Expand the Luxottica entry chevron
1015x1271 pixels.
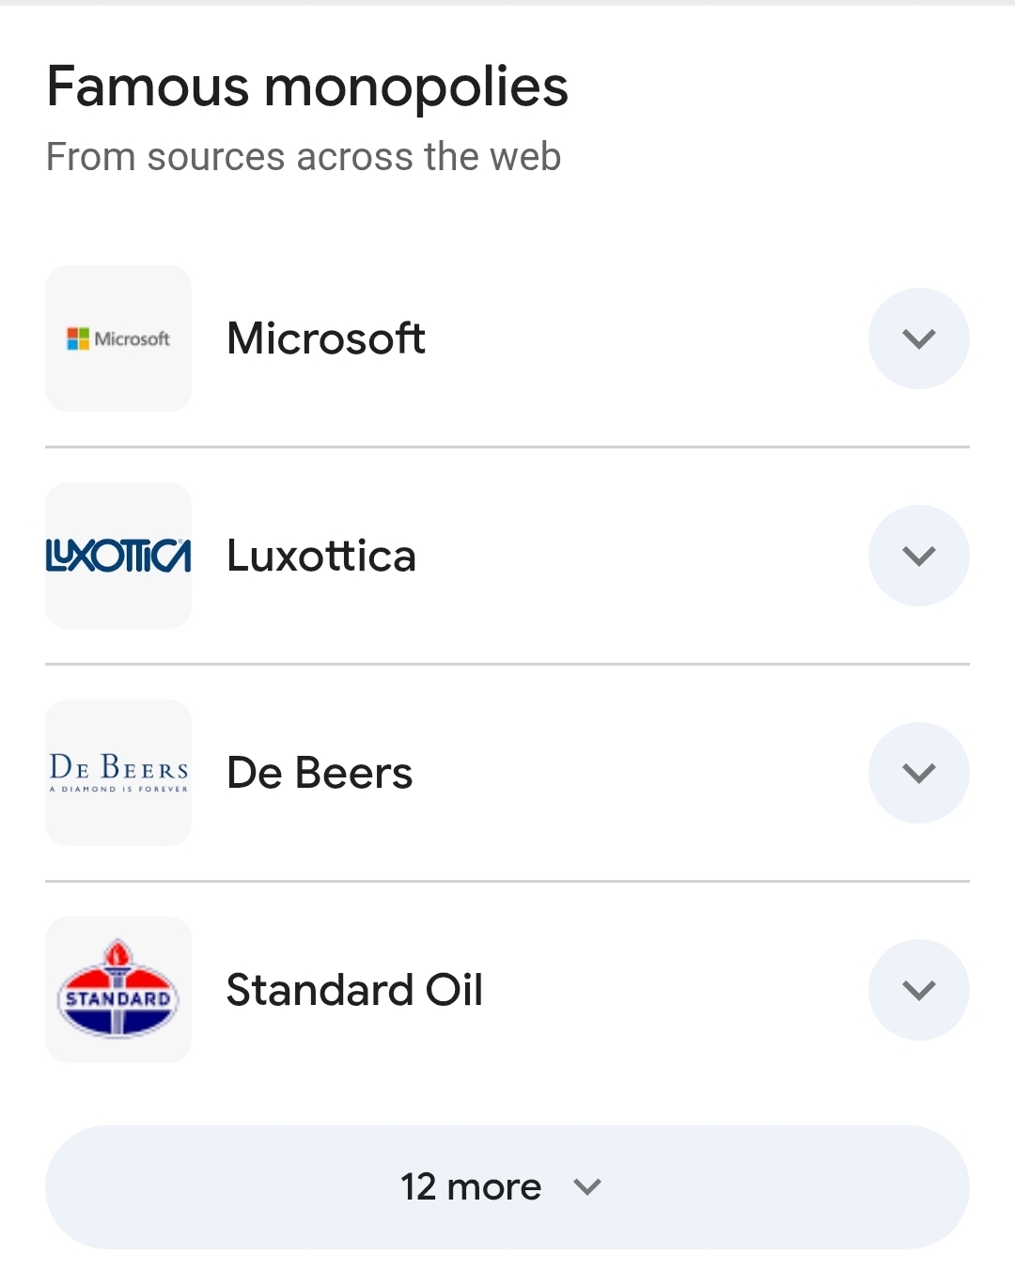(x=919, y=556)
